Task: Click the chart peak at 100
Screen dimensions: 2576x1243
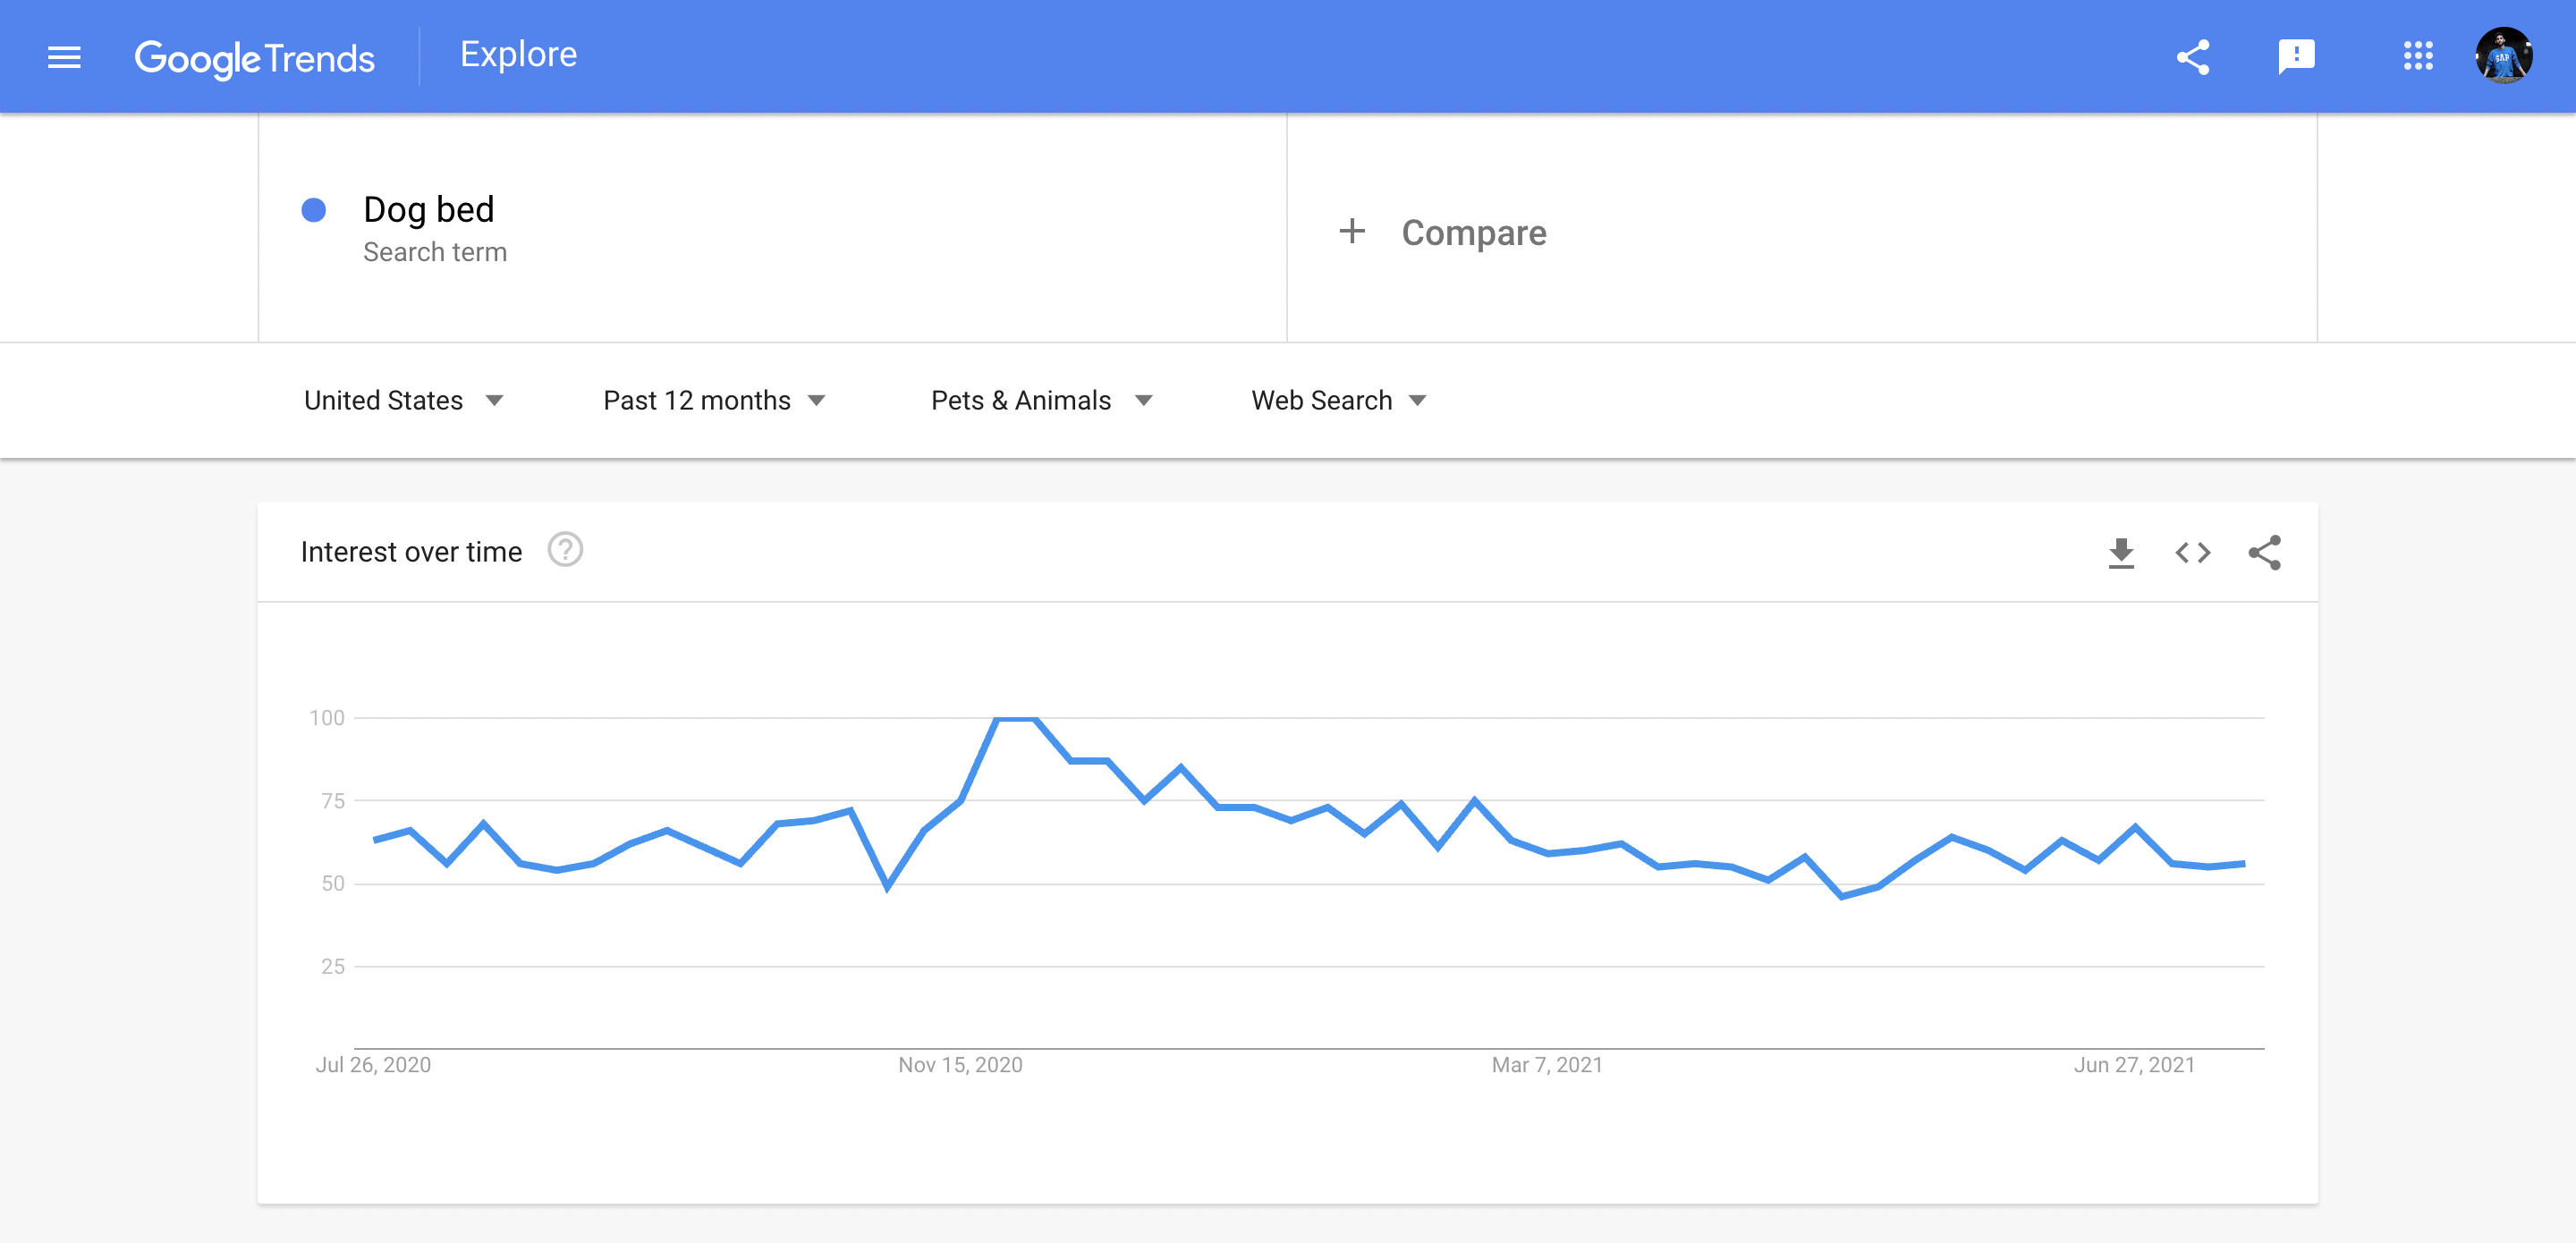Action: pos(1016,718)
